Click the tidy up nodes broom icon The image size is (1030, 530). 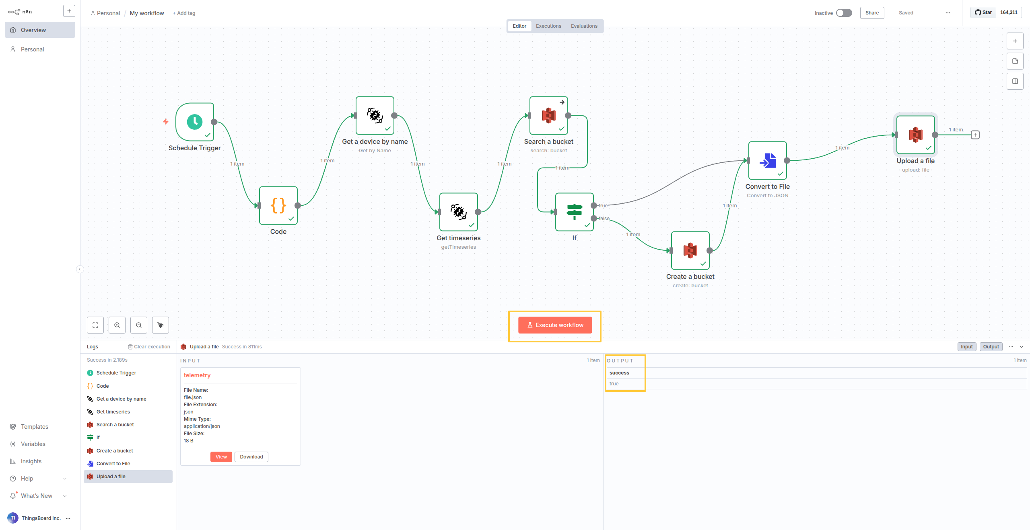pos(161,325)
